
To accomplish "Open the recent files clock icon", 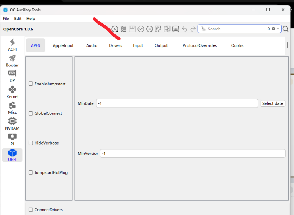I will click(115, 29).
